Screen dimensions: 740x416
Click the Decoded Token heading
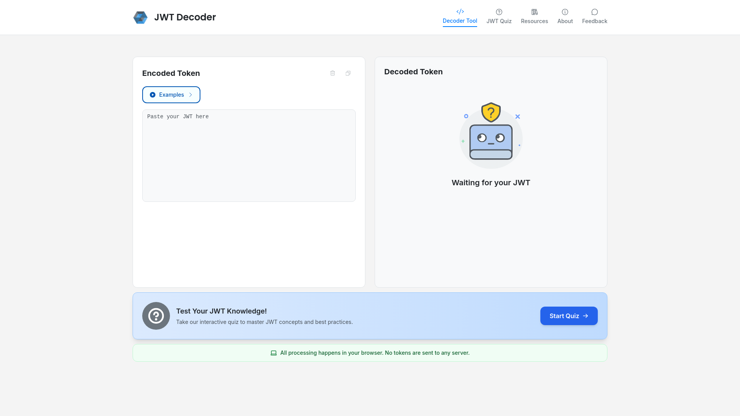click(414, 72)
